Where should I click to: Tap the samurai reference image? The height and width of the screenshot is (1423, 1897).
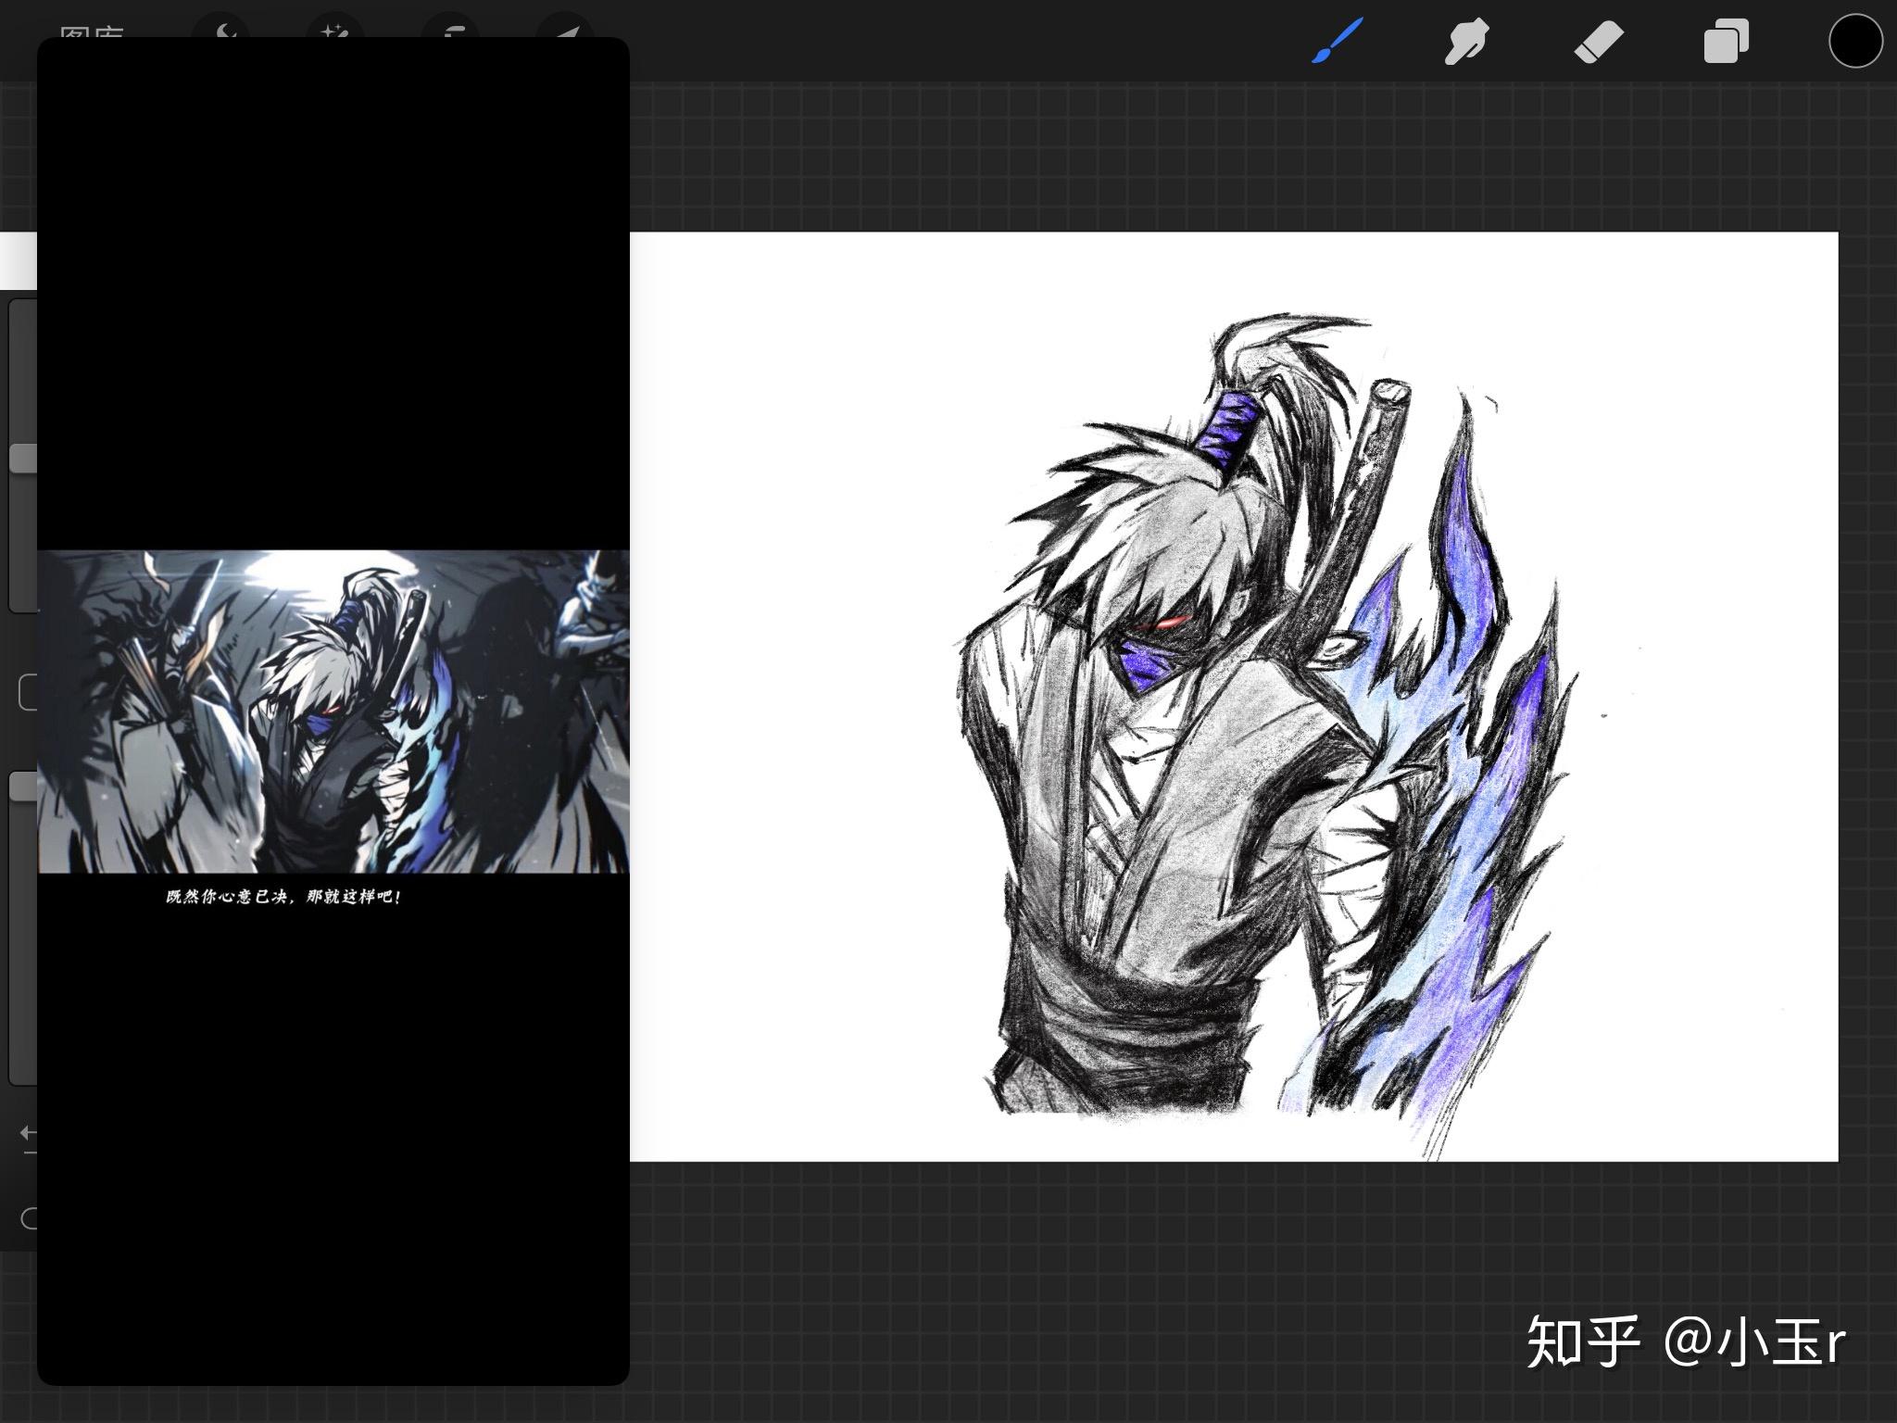coord(333,711)
